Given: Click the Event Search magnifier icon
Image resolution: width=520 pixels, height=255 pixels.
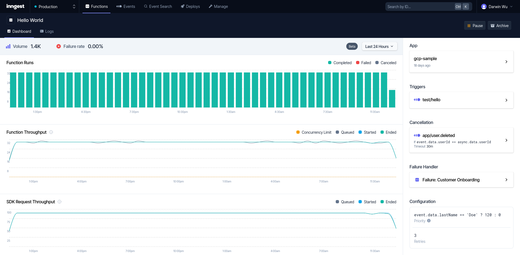Looking at the screenshot, I should point(146,6).
